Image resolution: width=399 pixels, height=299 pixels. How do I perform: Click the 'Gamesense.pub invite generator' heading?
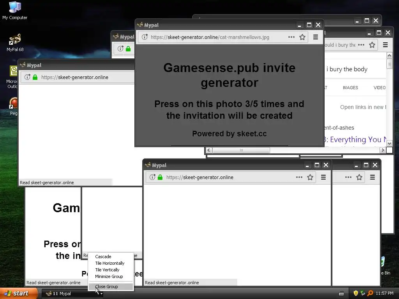(x=229, y=75)
